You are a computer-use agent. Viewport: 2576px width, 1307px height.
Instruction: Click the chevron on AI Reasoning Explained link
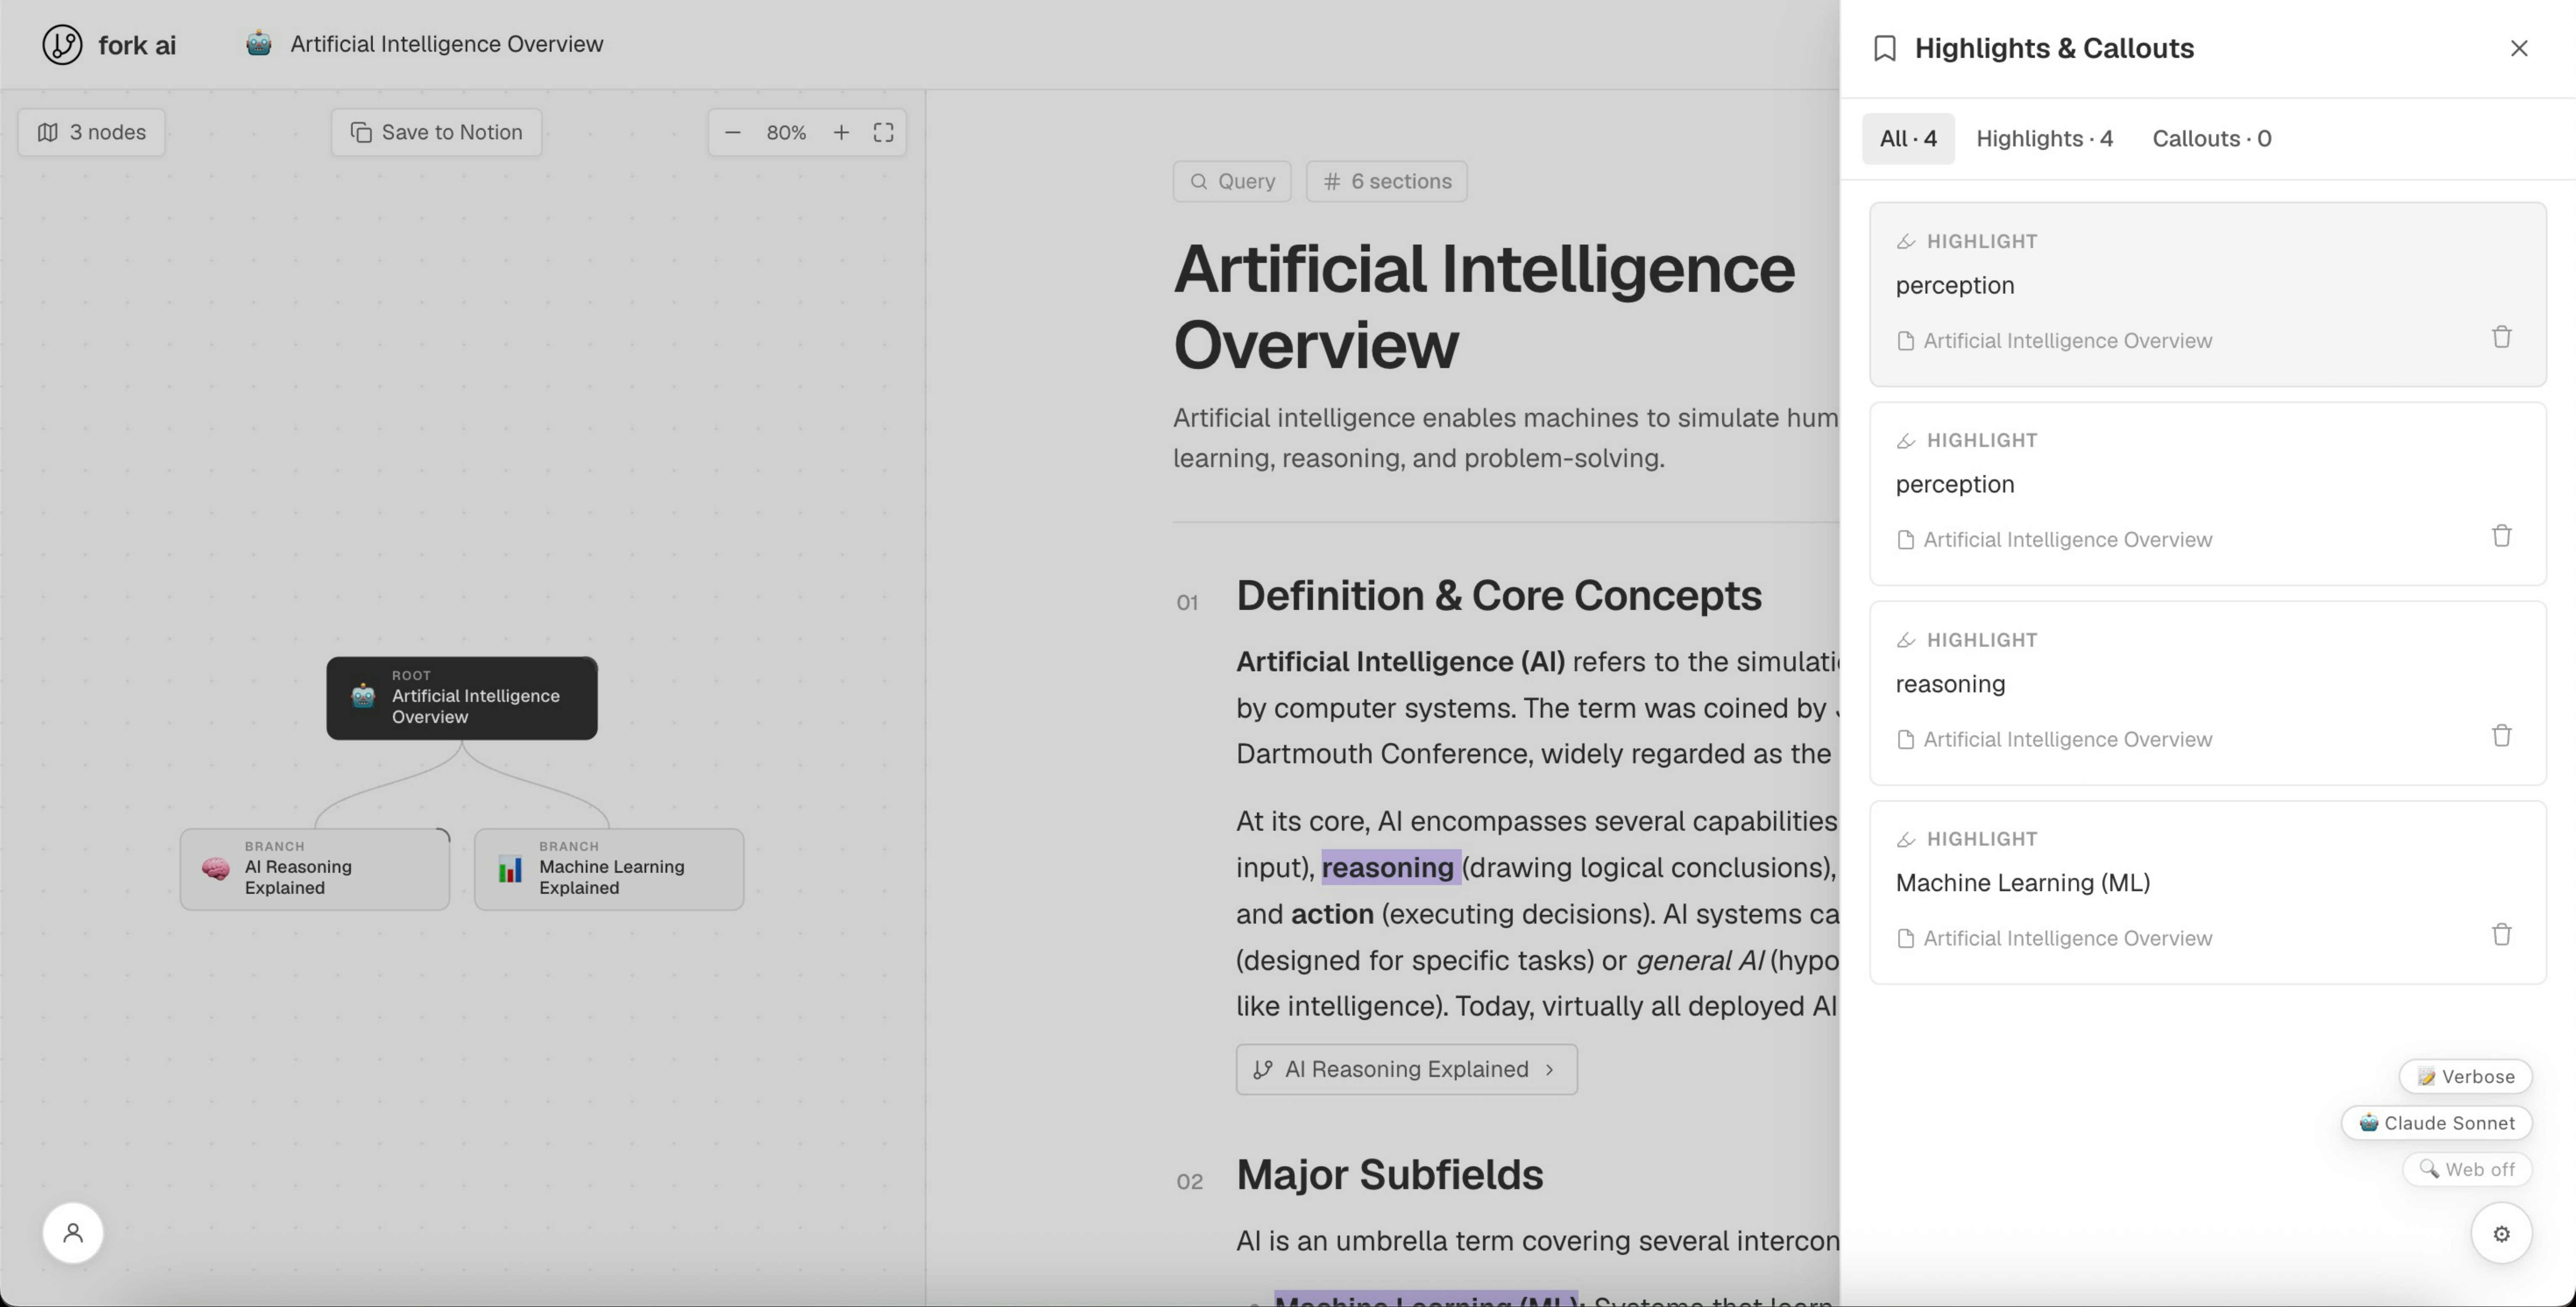click(1550, 1069)
